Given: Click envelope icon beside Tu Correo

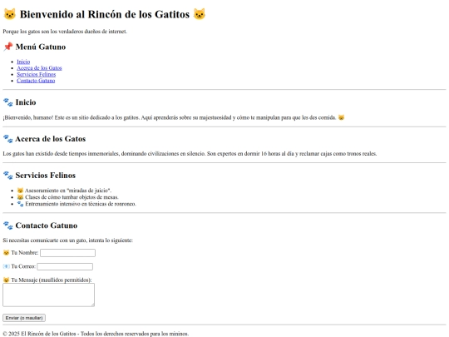Looking at the screenshot, I should [x=6, y=266].
